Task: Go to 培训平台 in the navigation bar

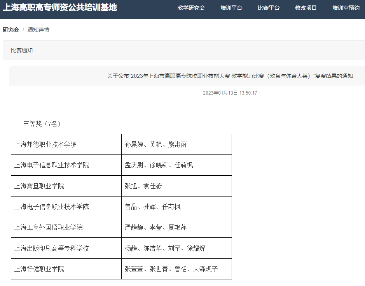Action: point(231,8)
